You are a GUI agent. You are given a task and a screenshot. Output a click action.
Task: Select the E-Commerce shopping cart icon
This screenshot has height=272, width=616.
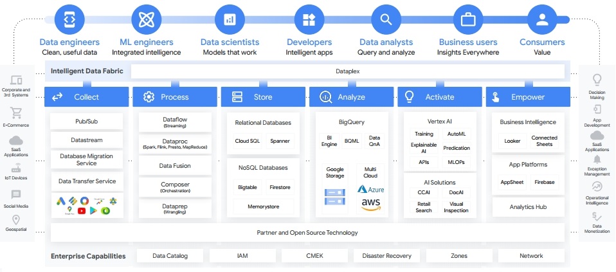click(16, 114)
